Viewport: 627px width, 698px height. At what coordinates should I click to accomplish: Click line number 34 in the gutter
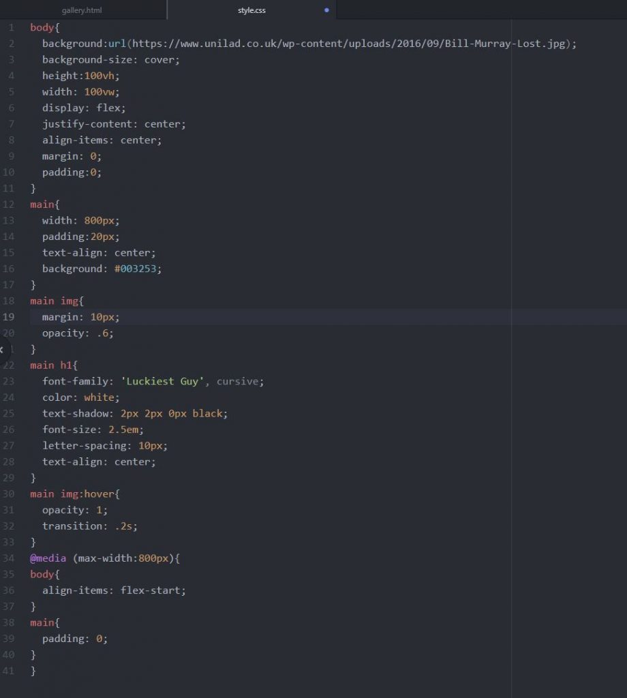click(8, 558)
